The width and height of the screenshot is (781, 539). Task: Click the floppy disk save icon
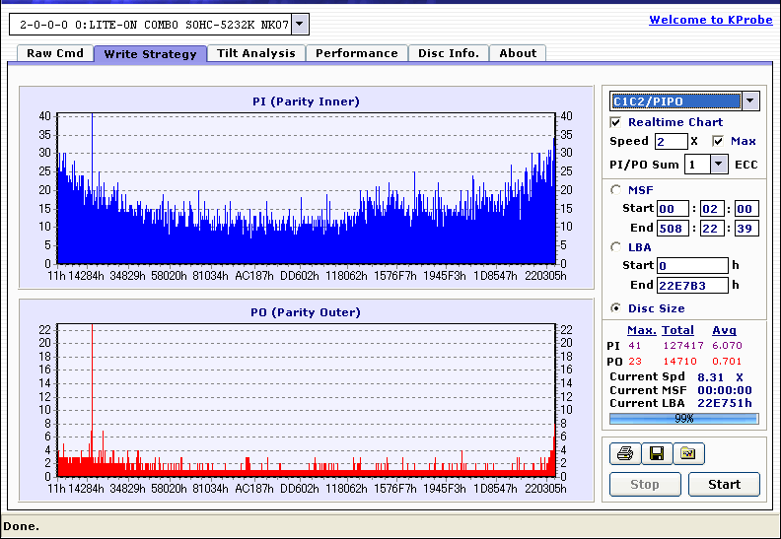point(656,453)
